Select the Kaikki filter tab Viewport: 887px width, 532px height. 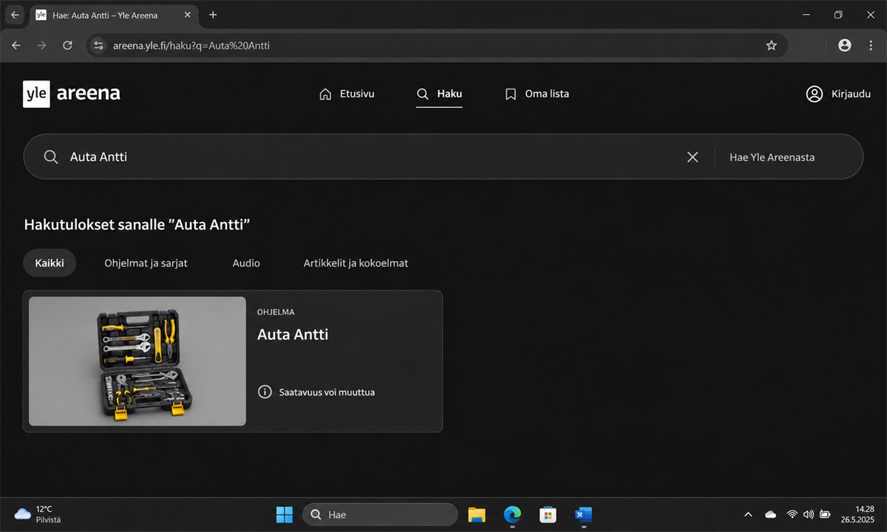[x=50, y=263]
